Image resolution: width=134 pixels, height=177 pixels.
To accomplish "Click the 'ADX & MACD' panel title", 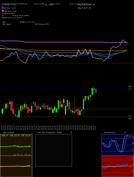I will (x=9, y=132).
